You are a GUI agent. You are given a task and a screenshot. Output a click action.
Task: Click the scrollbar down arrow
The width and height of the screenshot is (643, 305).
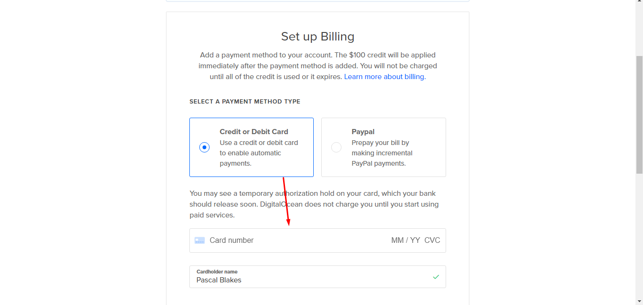click(639, 301)
